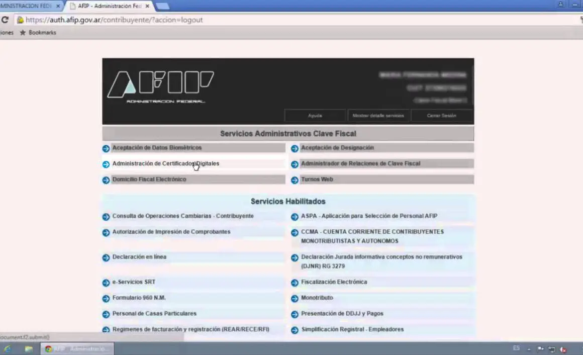The height and width of the screenshot is (355, 583).
Task: Click the arrow icon beside Administración de Certificados Digitales
Action: (x=106, y=164)
